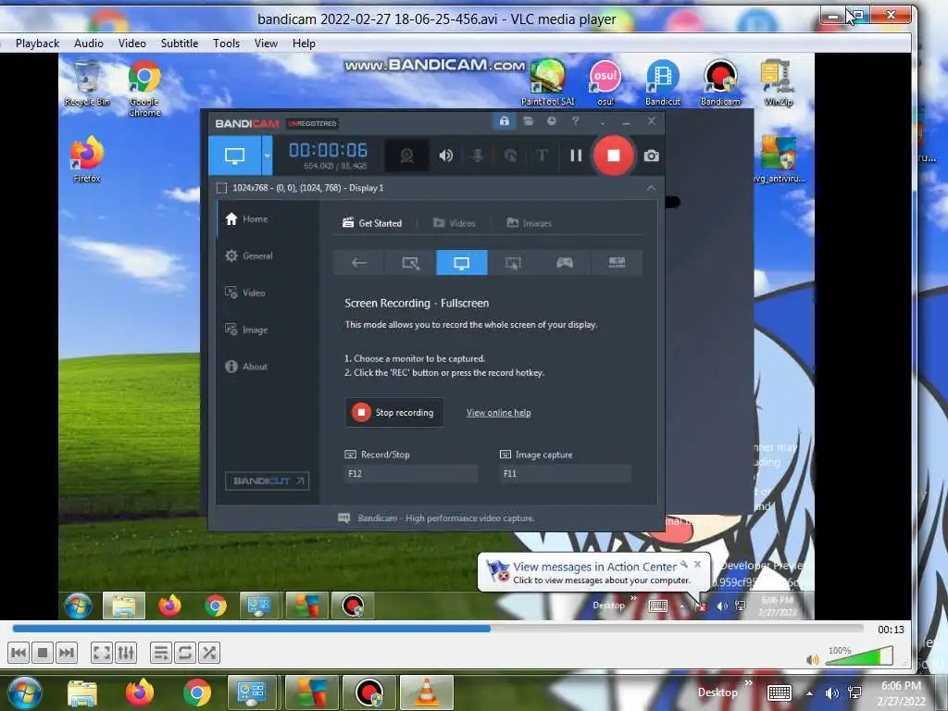948x711 pixels.
Task: Open the VLC Playback menu
Action: (x=37, y=44)
